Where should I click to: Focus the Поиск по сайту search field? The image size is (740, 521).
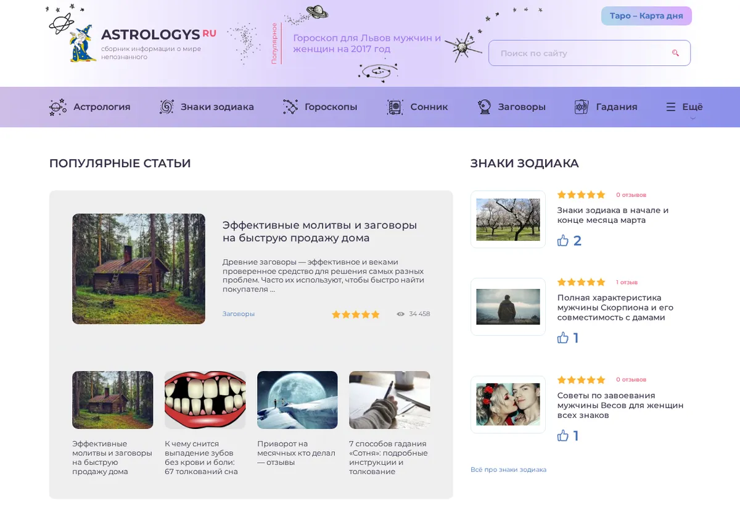point(590,53)
